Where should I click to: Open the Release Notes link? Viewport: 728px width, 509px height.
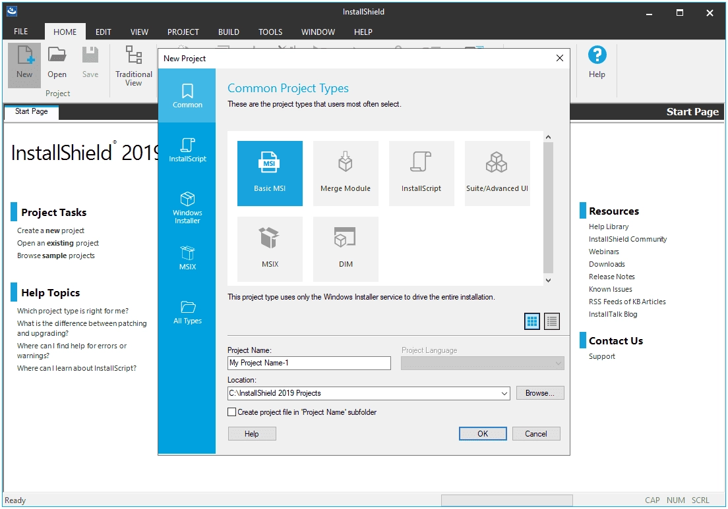coord(611,277)
